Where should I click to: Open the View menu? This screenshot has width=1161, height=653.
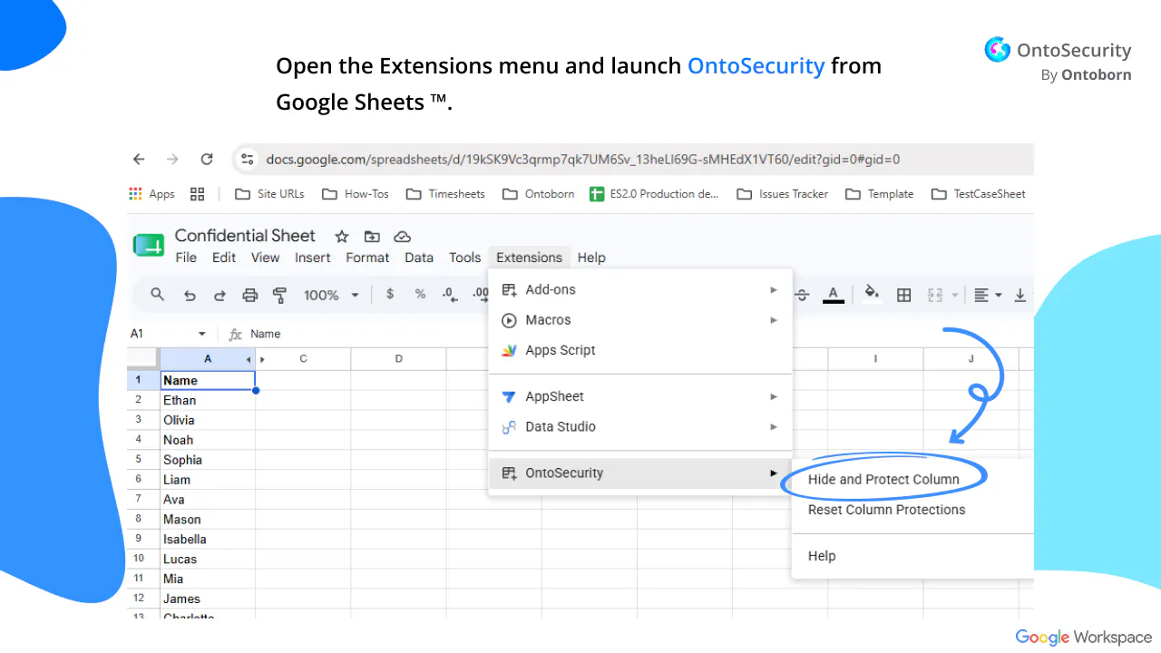point(265,258)
